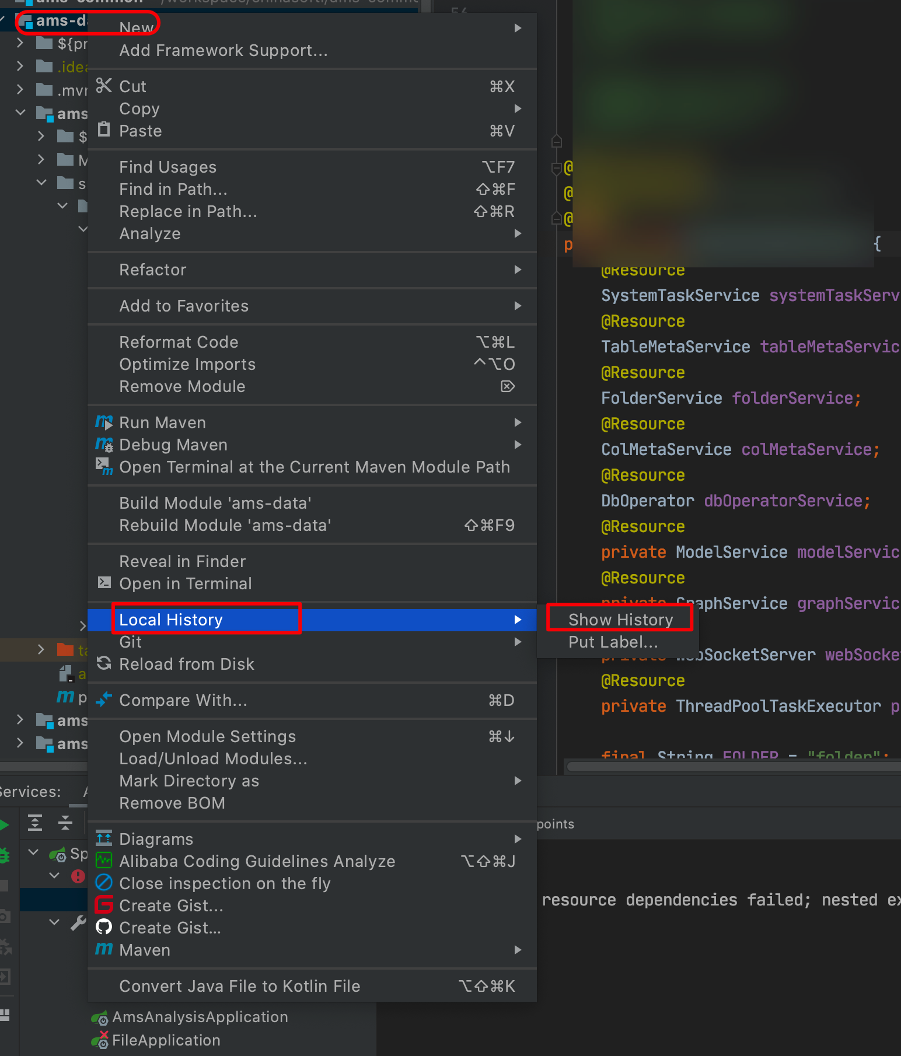Click the ams-data module folder icon
The height and width of the screenshot is (1056, 901).
25,22
